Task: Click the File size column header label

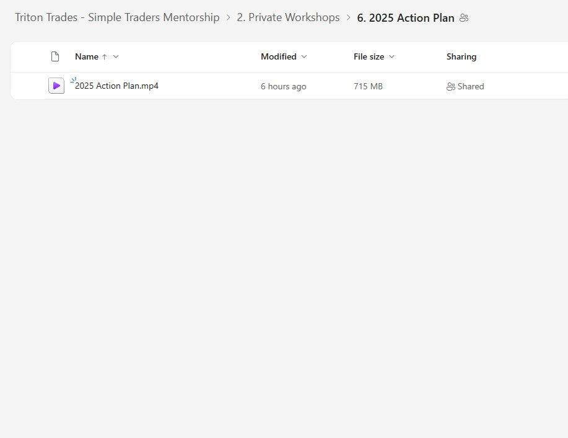Action: pyautogui.click(x=369, y=57)
